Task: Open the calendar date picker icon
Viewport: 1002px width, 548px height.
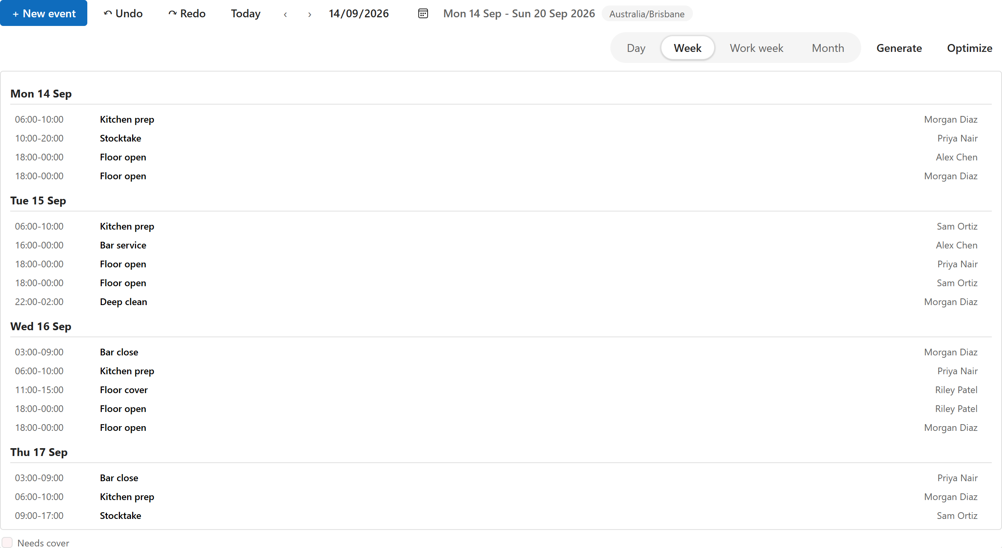Action: pos(423,14)
